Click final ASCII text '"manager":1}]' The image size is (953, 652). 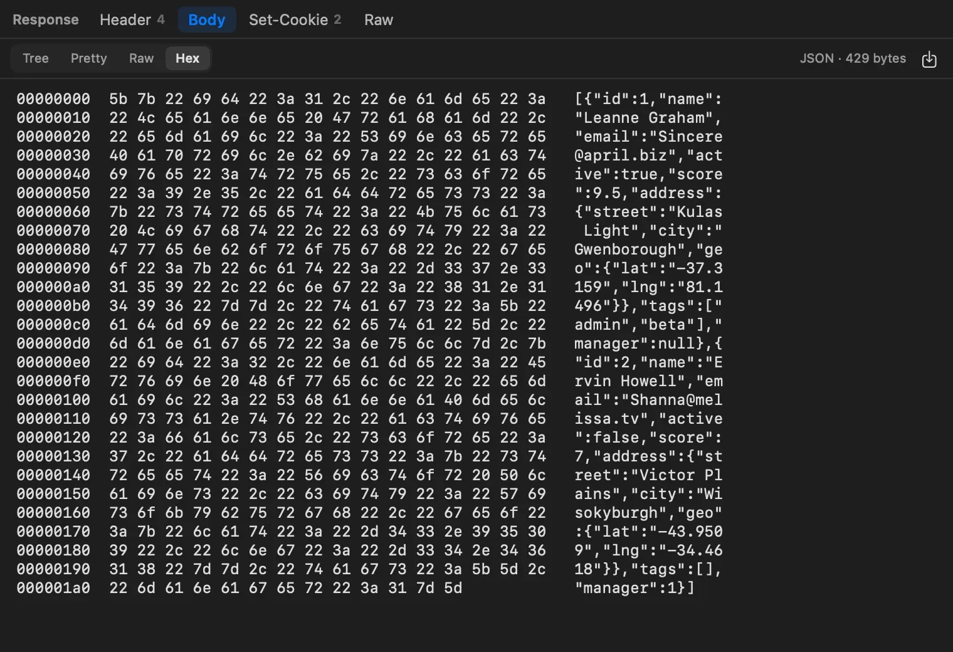click(634, 588)
